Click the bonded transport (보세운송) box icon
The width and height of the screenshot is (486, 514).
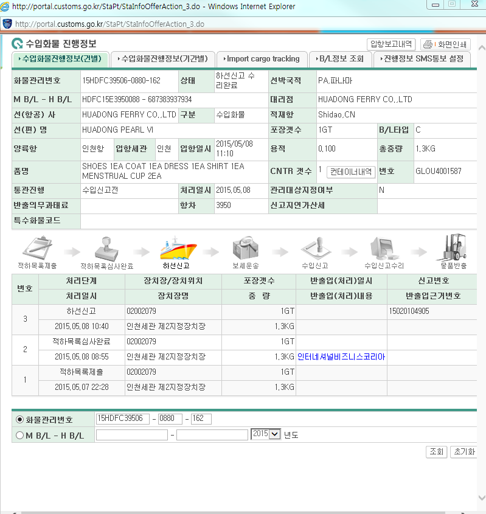246,248
